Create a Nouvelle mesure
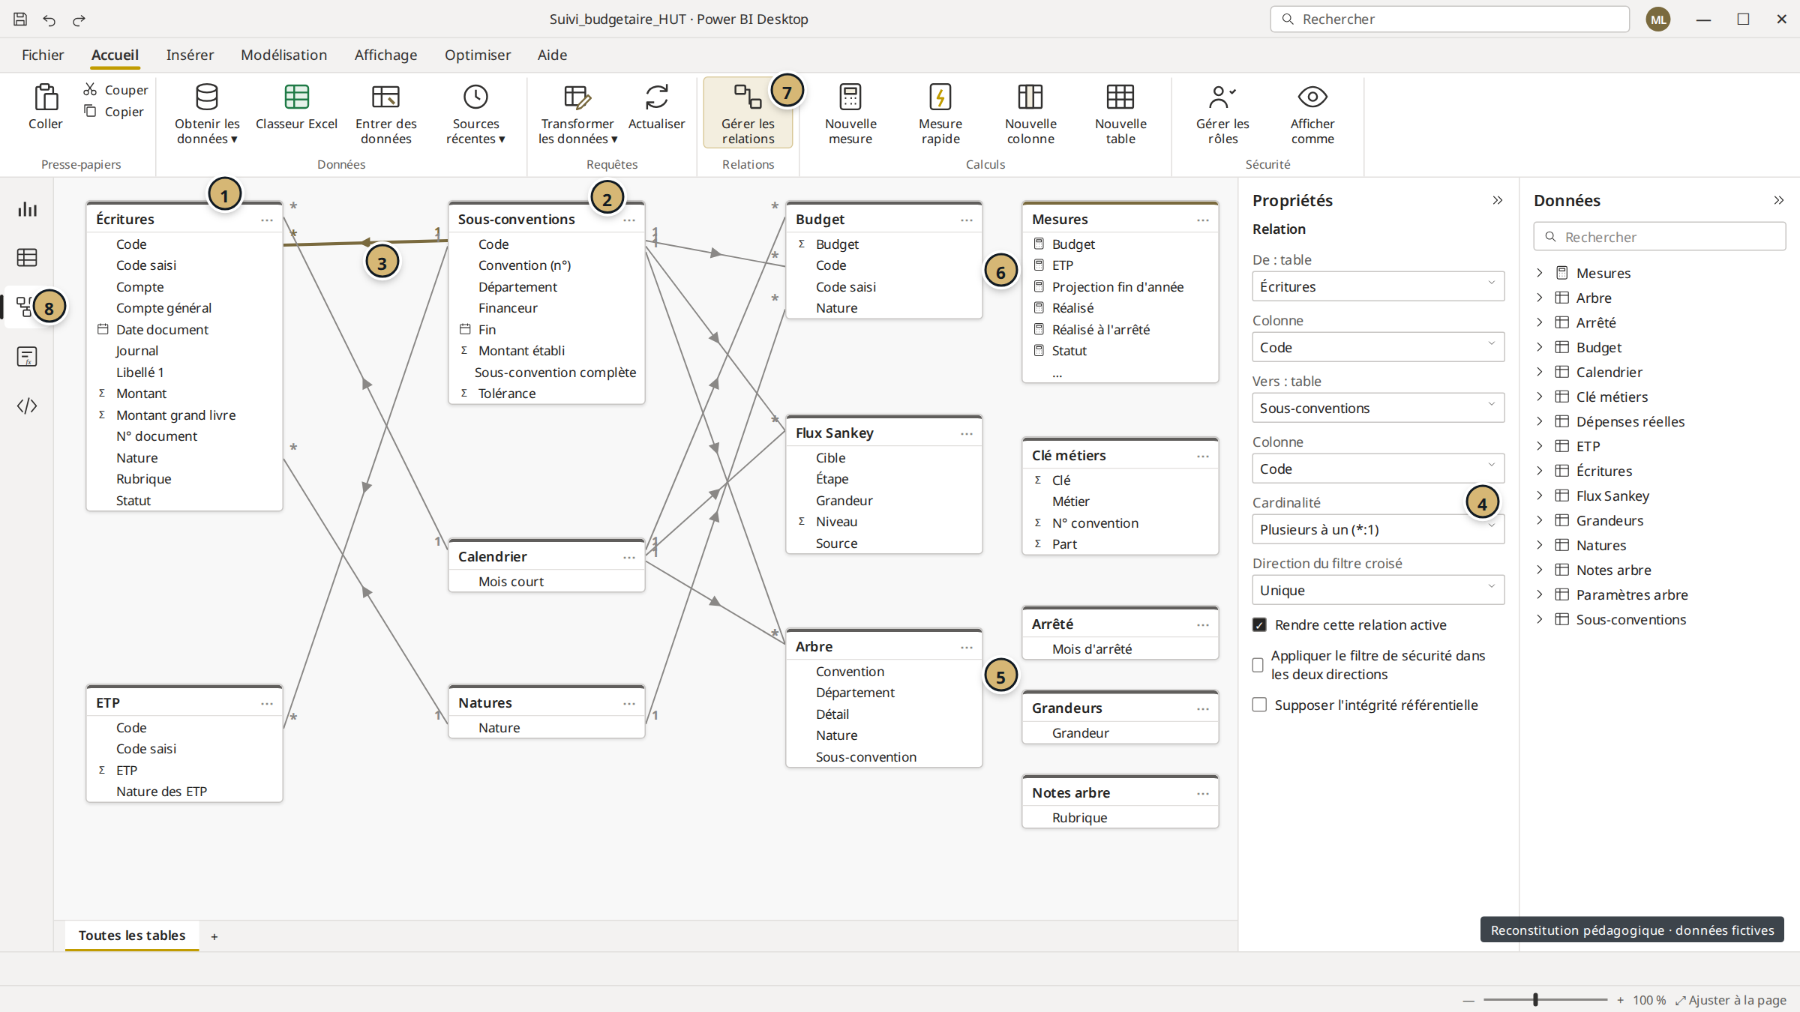Screen dimensions: 1800x1012 tap(850, 114)
